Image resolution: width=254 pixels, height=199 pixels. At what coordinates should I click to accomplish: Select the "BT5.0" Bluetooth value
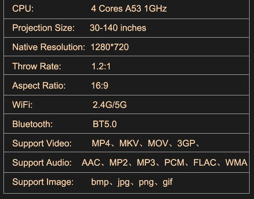105,124
